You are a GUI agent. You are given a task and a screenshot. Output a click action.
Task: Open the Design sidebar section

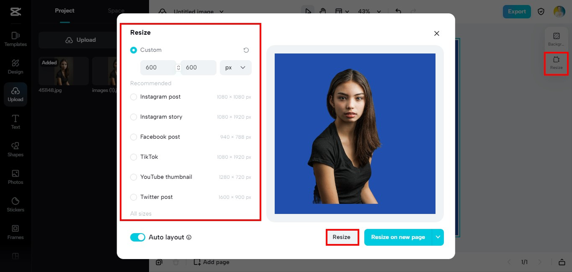(15, 66)
